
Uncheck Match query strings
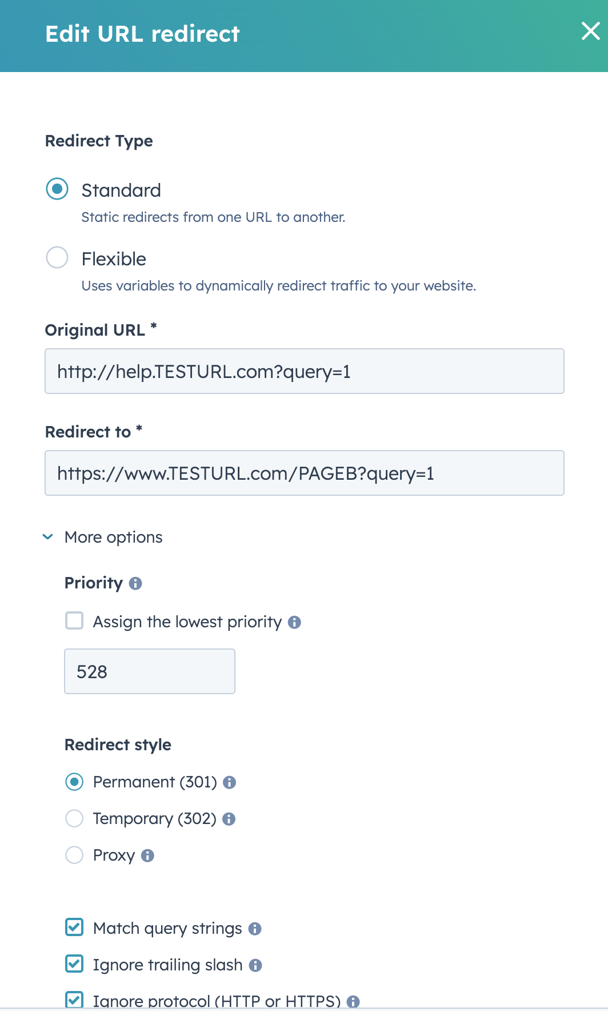click(x=74, y=928)
